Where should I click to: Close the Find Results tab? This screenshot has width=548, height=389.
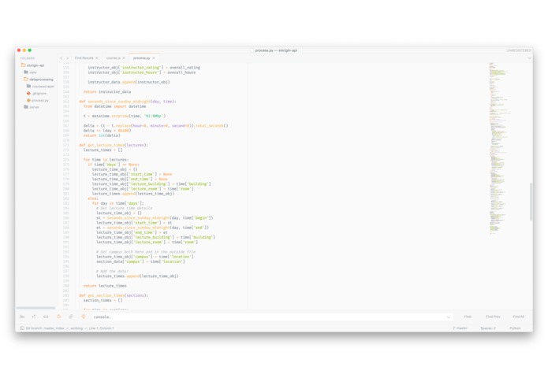point(97,58)
